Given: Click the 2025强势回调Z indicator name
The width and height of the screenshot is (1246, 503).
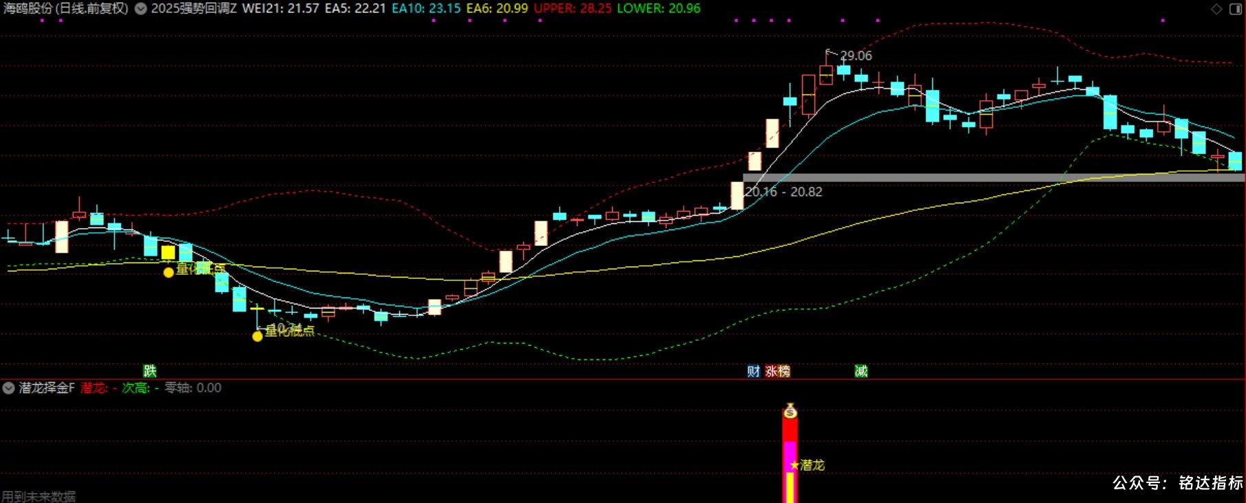Looking at the screenshot, I should [x=194, y=9].
